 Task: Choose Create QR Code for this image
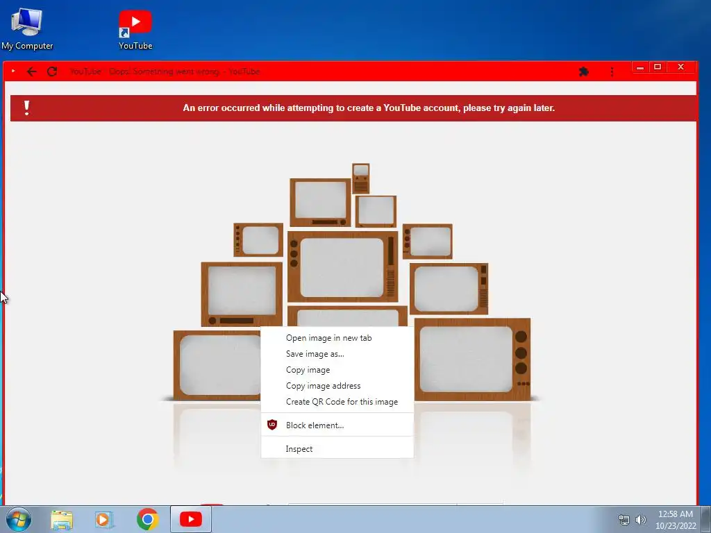[337, 402]
